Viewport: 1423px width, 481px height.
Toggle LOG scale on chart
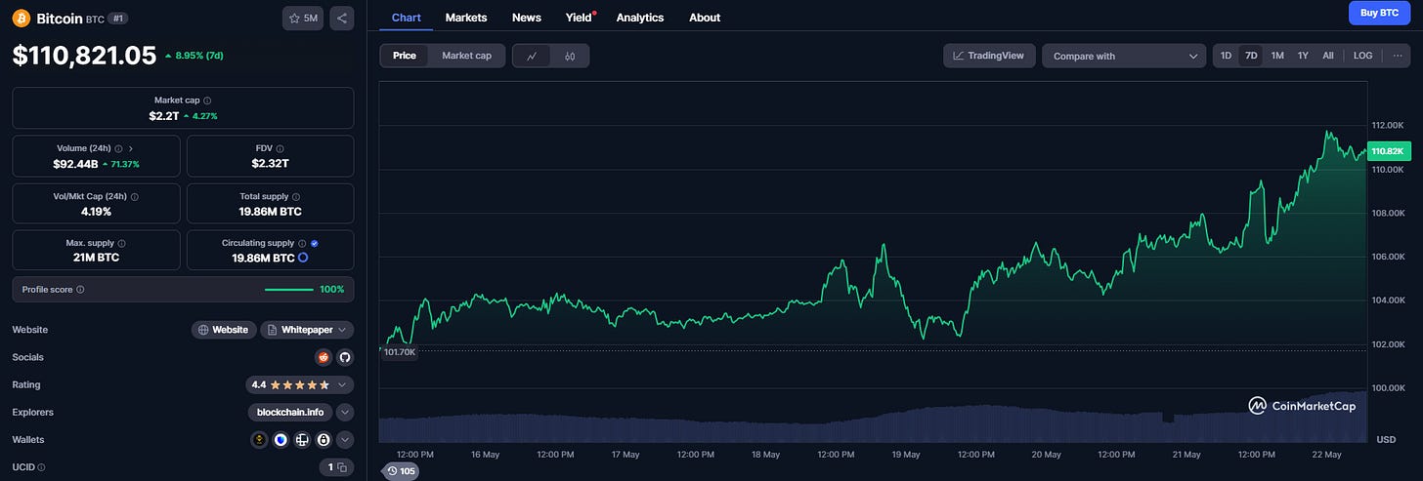(1362, 56)
